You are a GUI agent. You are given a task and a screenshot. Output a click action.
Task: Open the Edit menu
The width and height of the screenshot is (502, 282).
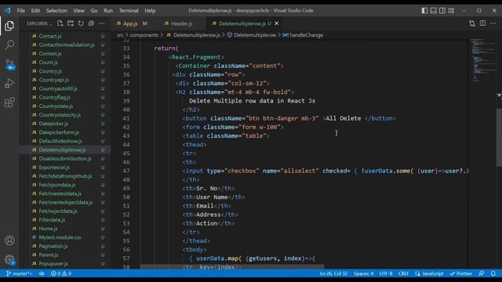click(x=35, y=10)
